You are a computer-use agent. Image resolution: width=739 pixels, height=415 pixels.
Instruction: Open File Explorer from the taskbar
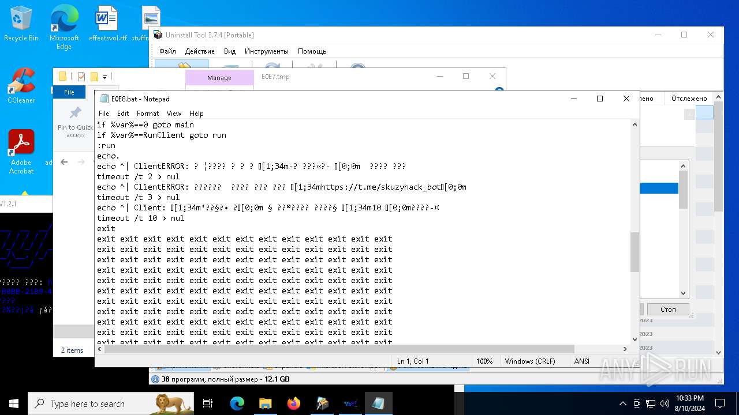click(266, 403)
